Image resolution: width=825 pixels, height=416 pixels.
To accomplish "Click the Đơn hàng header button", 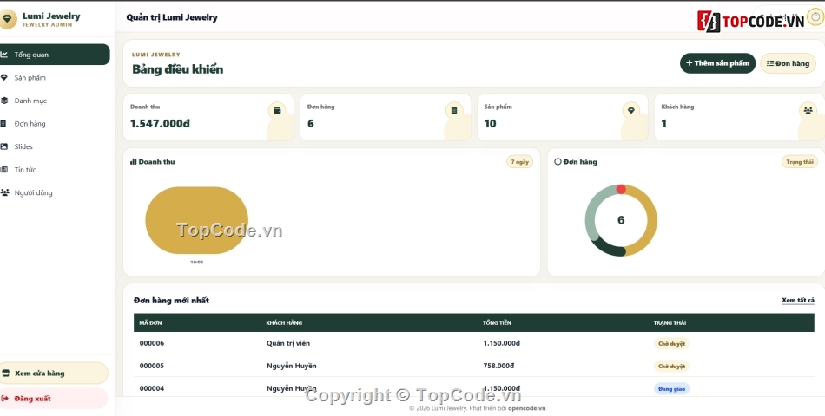I will (x=789, y=63).
